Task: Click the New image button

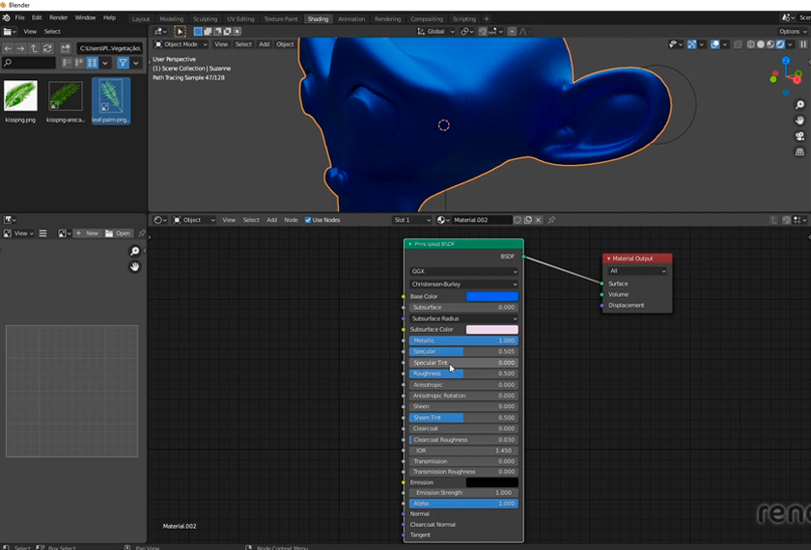Action: [x=88, y=234]
